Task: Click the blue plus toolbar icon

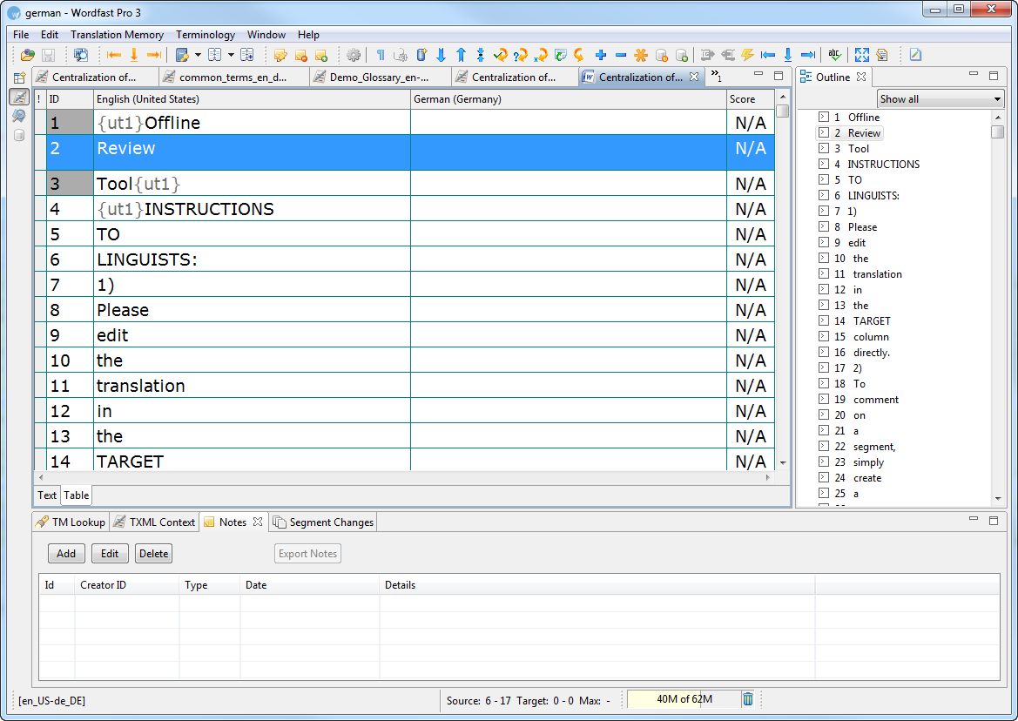Action: coord(601,55)
